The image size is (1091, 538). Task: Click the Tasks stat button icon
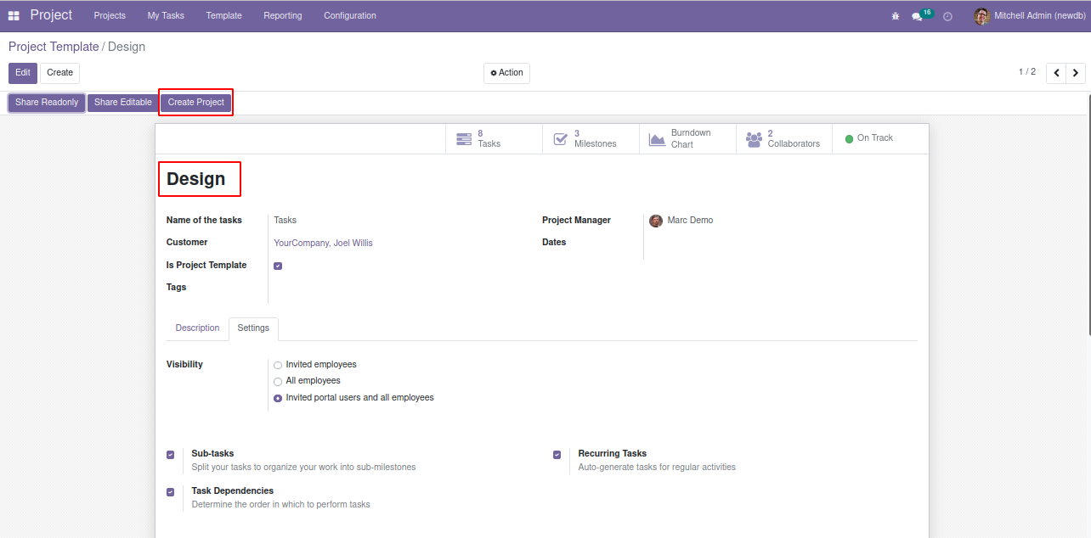464,139
